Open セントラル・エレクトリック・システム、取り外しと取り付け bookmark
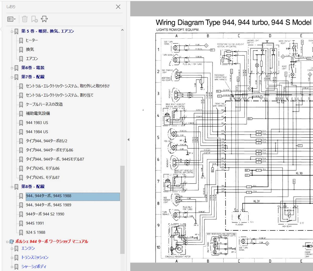313x271 pixels. pyautogui.click(x=68, y=86)
